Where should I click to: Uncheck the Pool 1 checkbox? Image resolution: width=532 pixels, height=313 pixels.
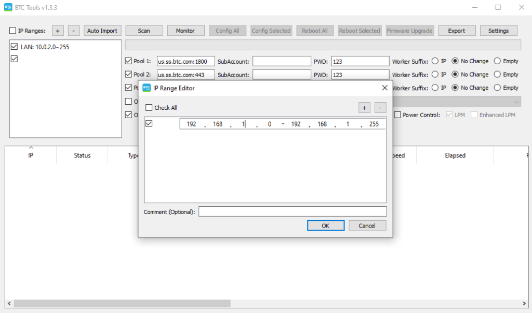point(128,61)
